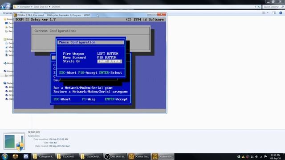Click the yellow warning triangle tray icon
Viewport: 285px width, 160px height.
[243, 156]
